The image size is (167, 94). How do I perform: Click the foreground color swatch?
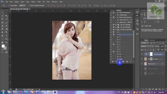click(3, 46)
